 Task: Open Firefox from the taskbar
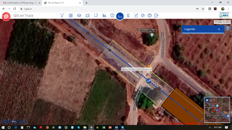click(x=47, y=127)
